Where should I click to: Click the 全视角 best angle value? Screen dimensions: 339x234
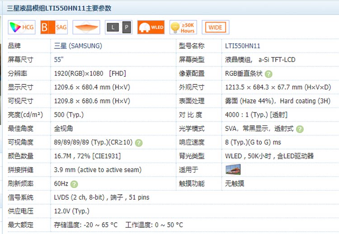pyautogui.click(x=63, y=129)
